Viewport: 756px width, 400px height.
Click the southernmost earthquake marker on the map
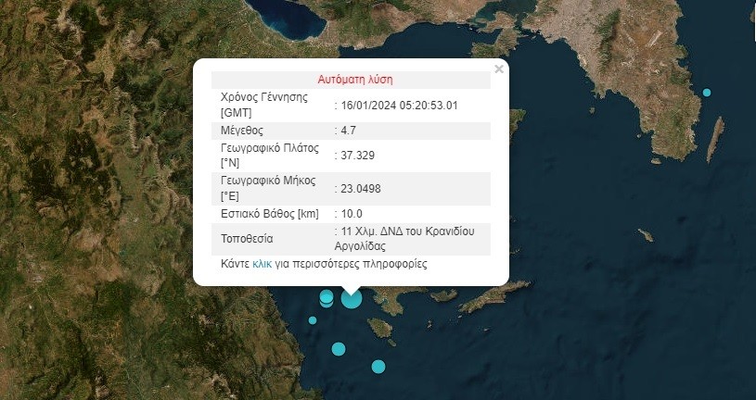[x=378, y=366]
